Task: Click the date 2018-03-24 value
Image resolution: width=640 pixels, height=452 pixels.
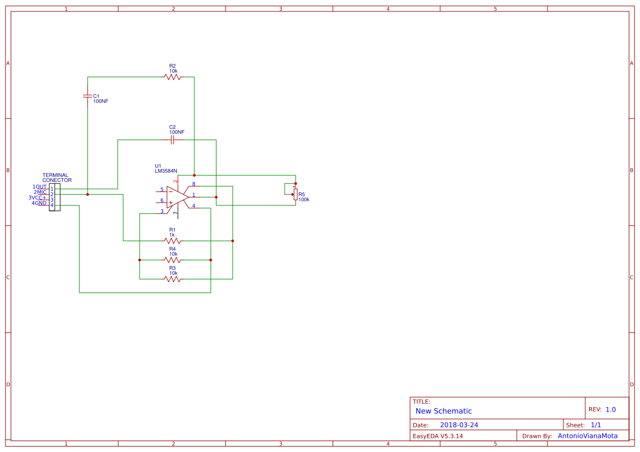Action: tap(459, 425)
